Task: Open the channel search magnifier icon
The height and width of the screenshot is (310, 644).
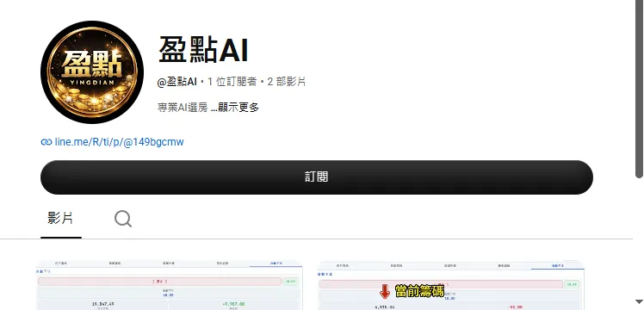Action: pos(123,219)
